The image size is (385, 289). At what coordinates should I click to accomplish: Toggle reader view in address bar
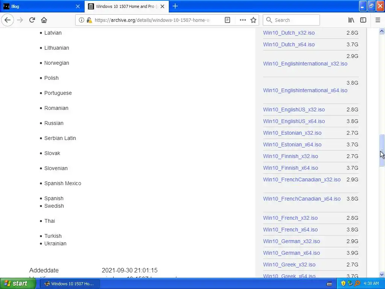pyautogui.click(x=227, y=20)
